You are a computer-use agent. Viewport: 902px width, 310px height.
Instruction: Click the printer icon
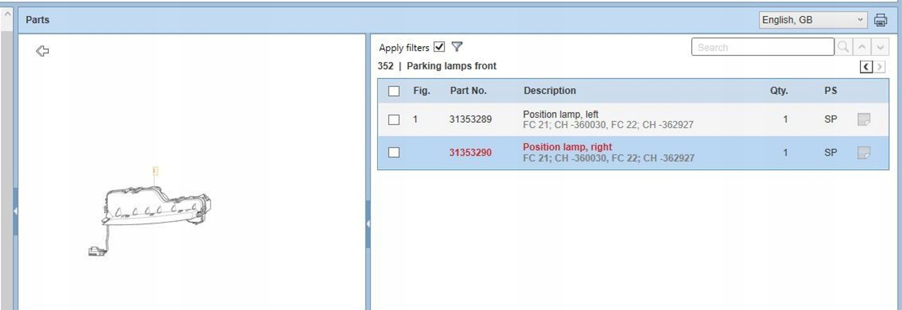tap(881, 20)
